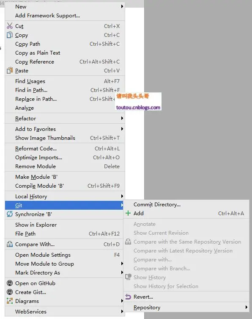Choose Add Framework Support
The width and height of the screenshot is (252, 319).
65,15
